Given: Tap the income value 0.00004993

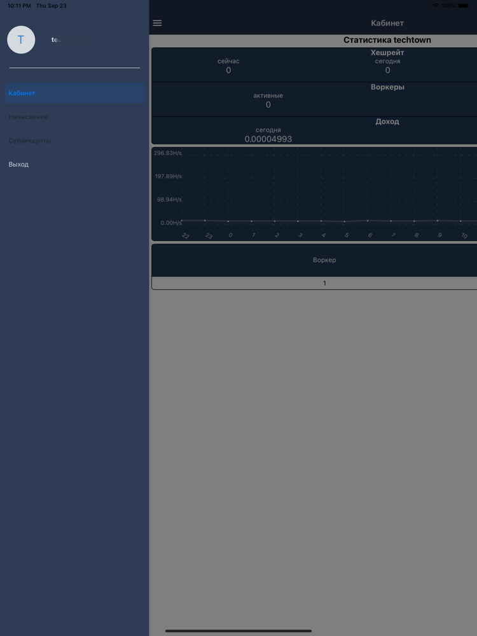Looking at the screenshot, I should pyautogui.click(x=268, y=139).
